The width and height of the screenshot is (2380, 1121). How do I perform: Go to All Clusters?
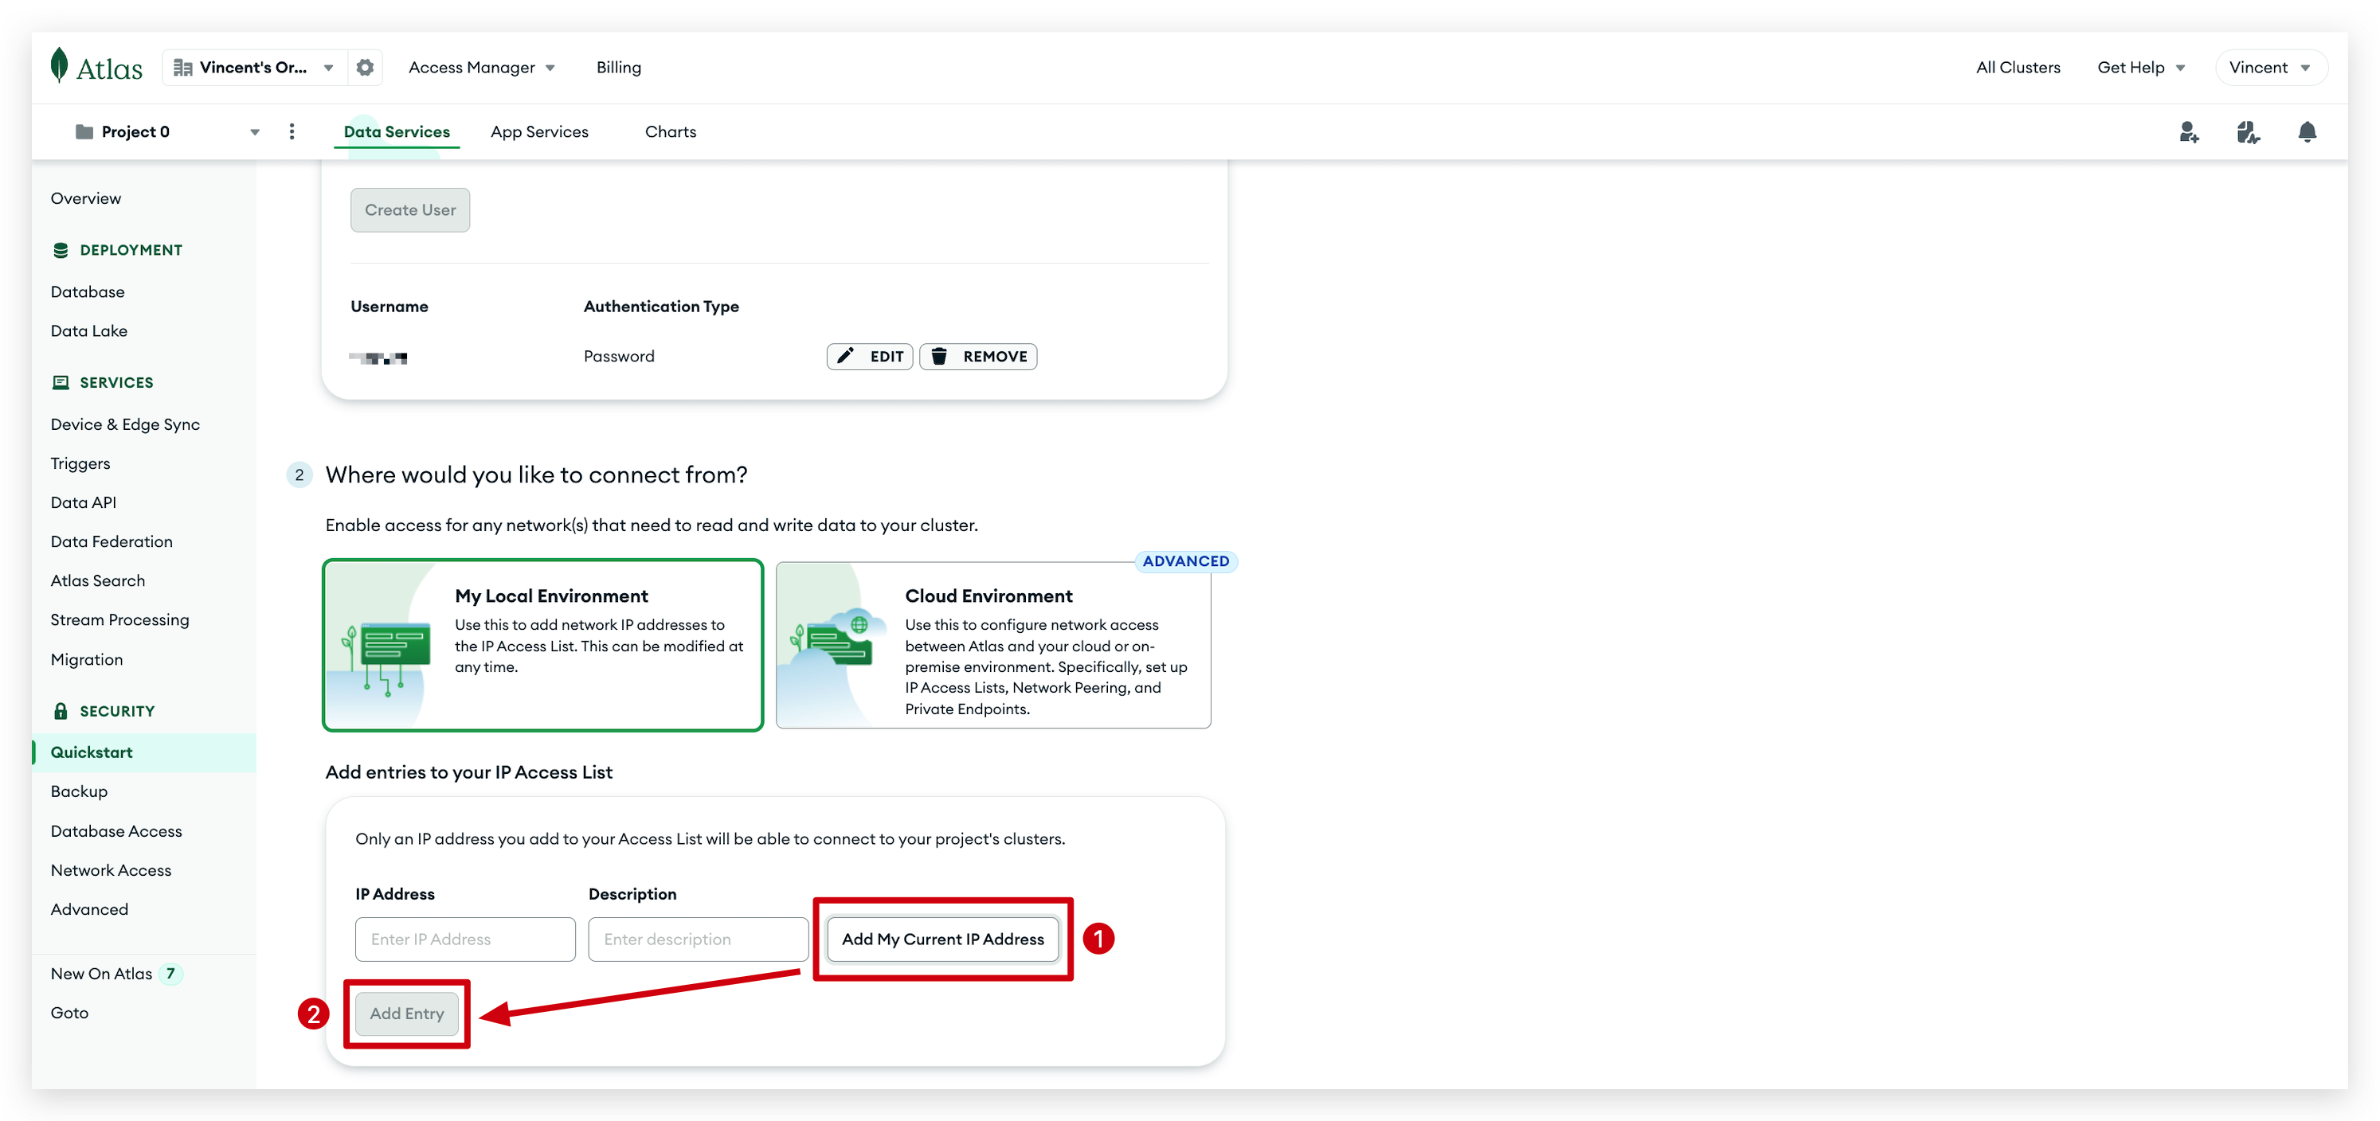coord(2018,68)
